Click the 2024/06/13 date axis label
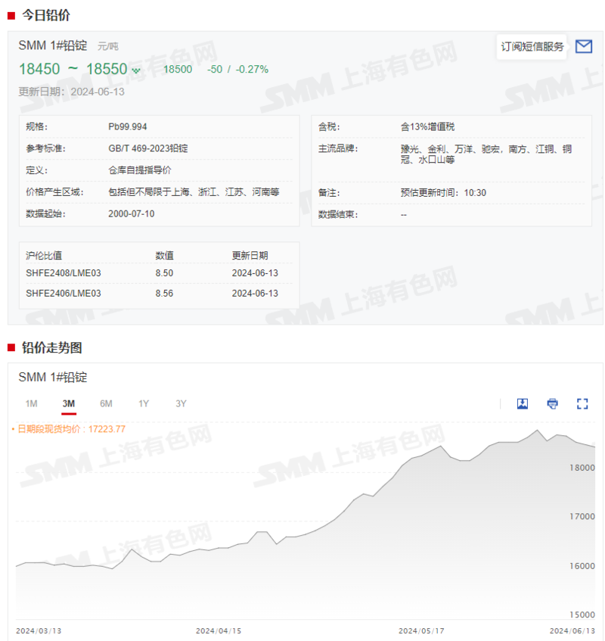The width and height of the screenshot is (605, 641). point(572,630)
